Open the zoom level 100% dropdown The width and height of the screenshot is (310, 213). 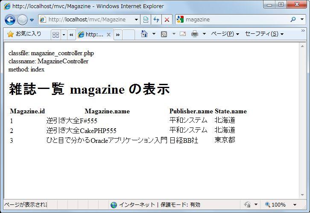[x=295, y=205]
